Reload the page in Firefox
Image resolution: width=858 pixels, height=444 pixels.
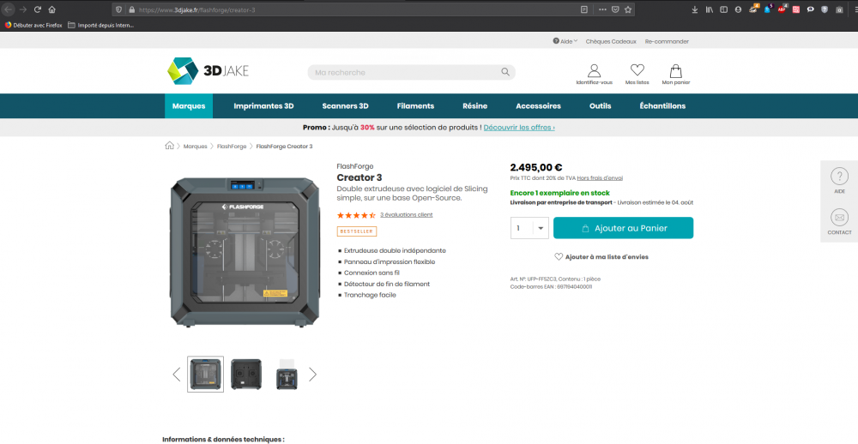37,9
